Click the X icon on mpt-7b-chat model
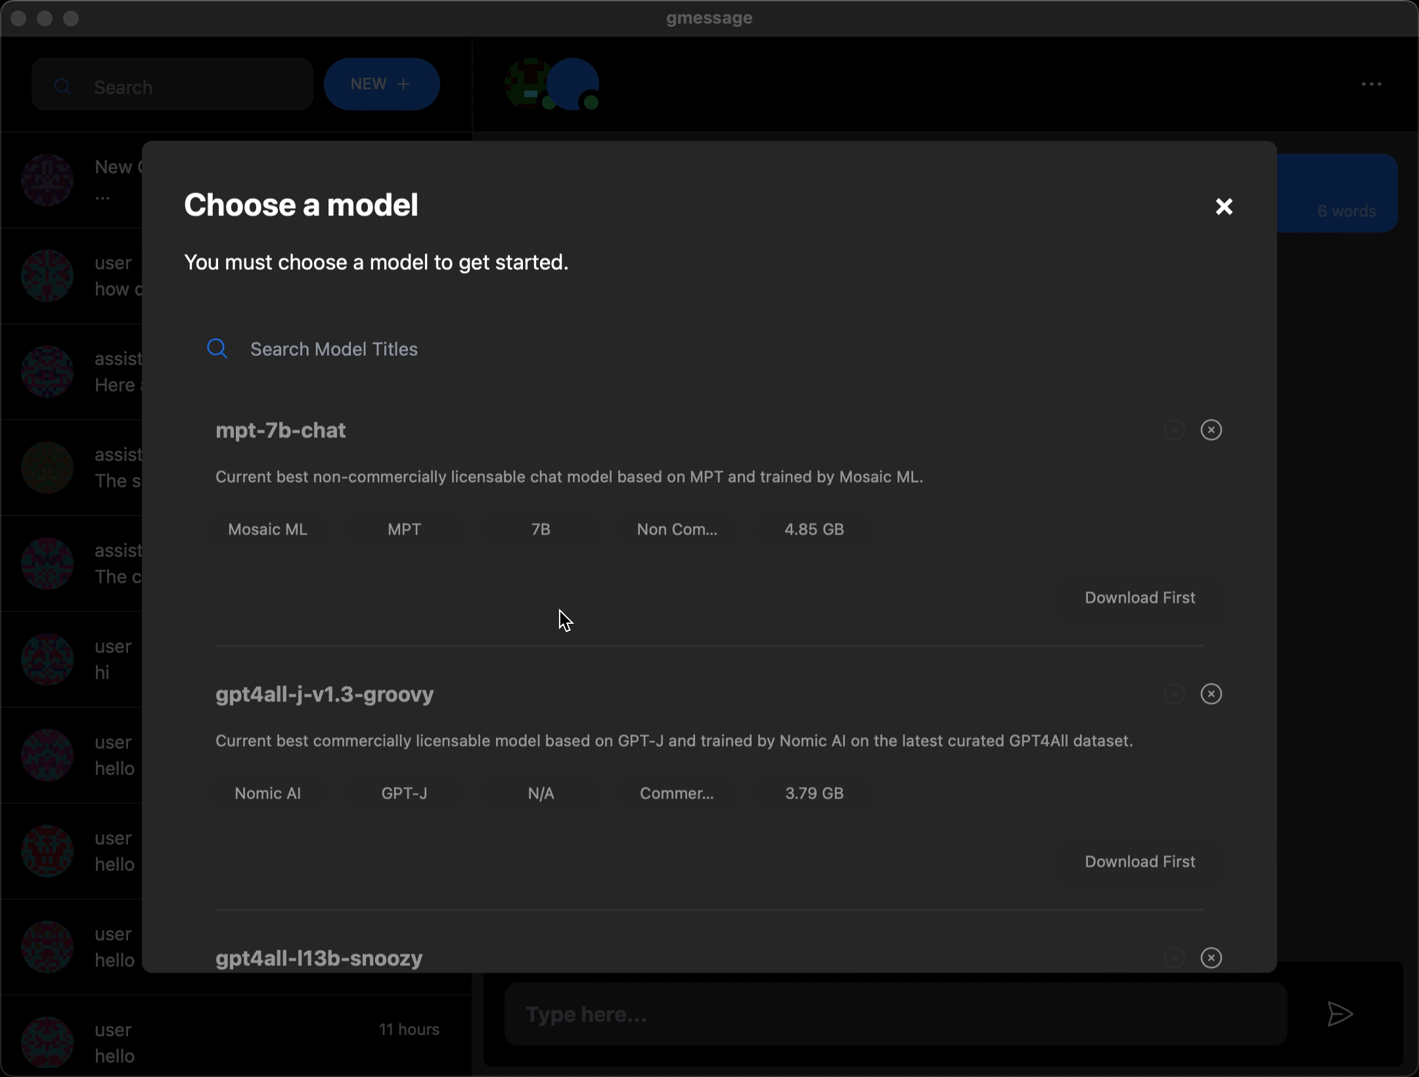 click(1211, 430)
